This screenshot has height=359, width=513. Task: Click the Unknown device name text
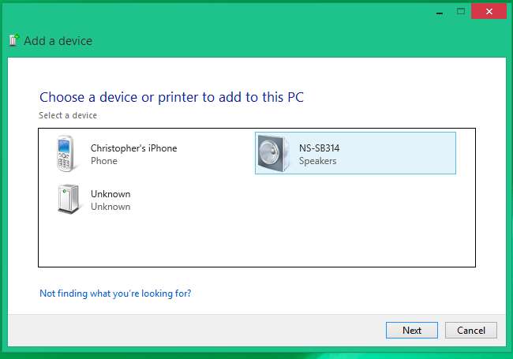110,194
